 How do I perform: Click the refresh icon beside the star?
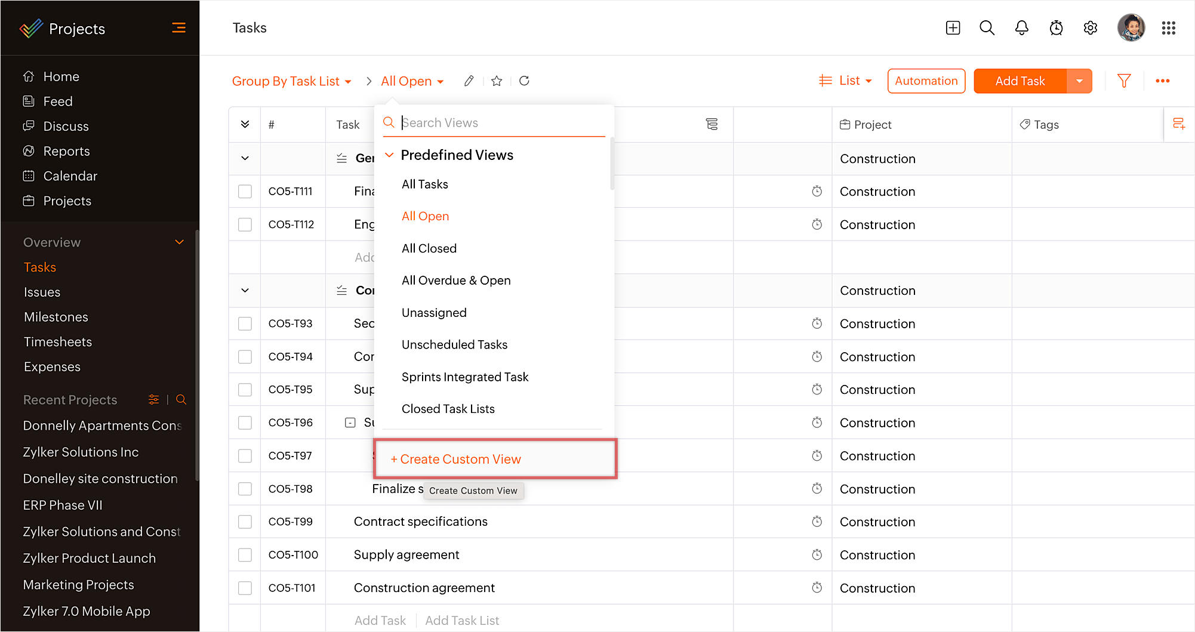pos(524,81)
